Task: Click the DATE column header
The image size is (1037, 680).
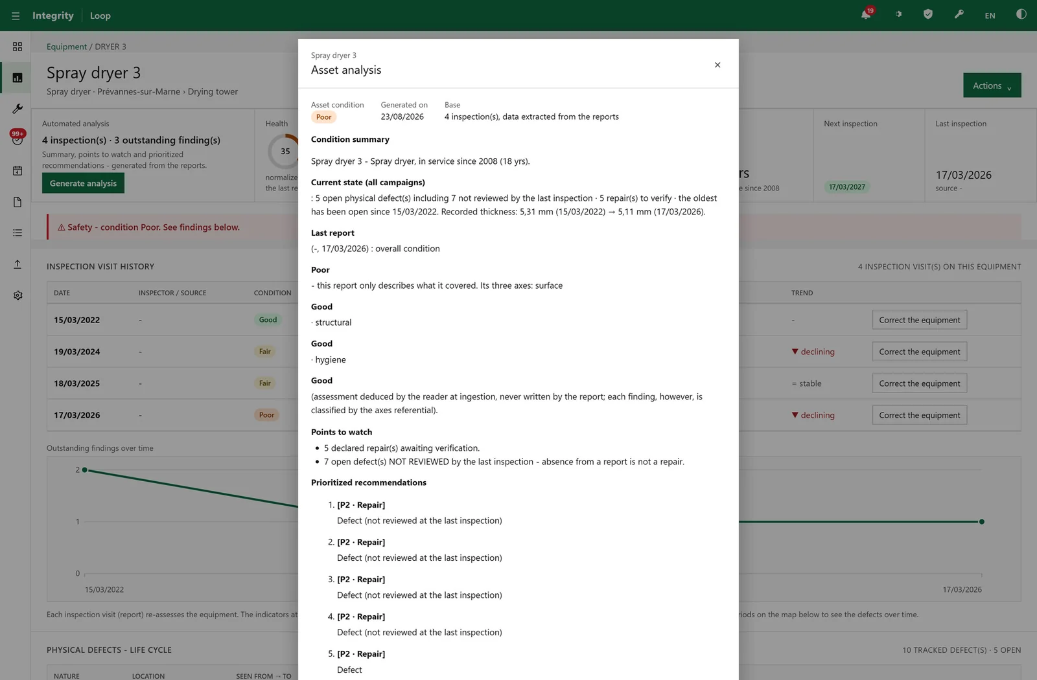Action: [62, 293]
